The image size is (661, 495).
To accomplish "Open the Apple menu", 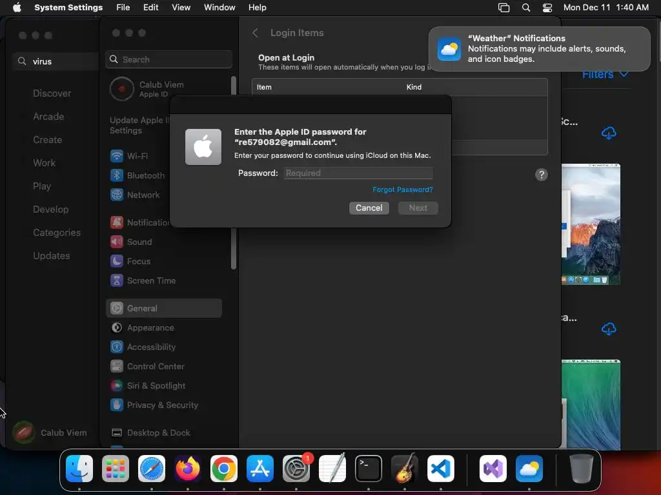I will tap(17, 8).
